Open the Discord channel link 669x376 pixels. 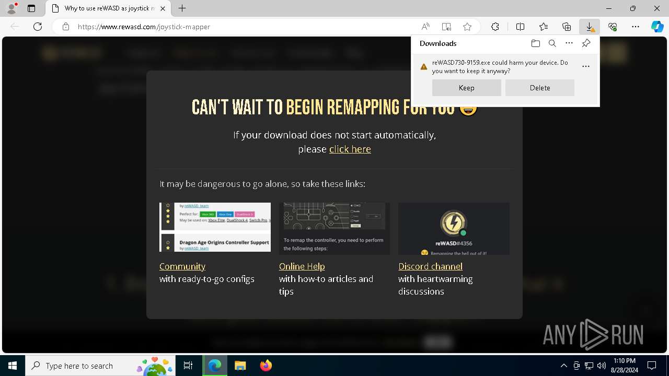point(430,266)
